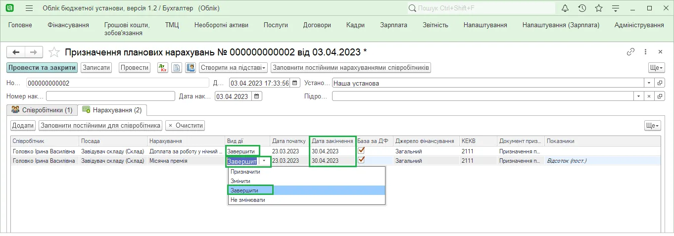
Task: Click Джерело фінансування column header
Action: (426, 141)
